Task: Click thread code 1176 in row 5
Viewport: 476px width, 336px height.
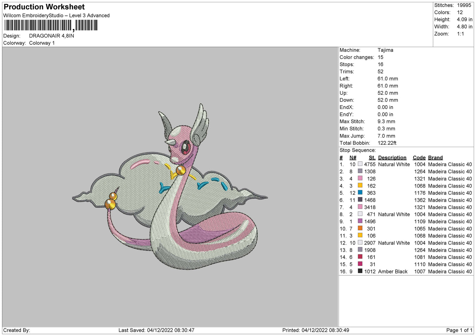Action: click(420, 193)
